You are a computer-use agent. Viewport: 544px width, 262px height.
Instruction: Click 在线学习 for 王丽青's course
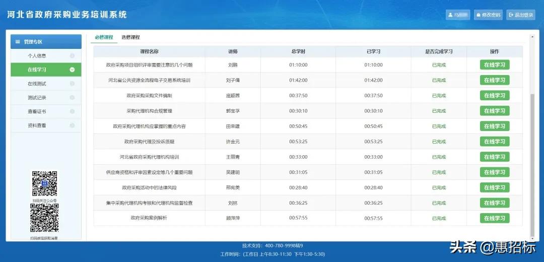[495, 157]
